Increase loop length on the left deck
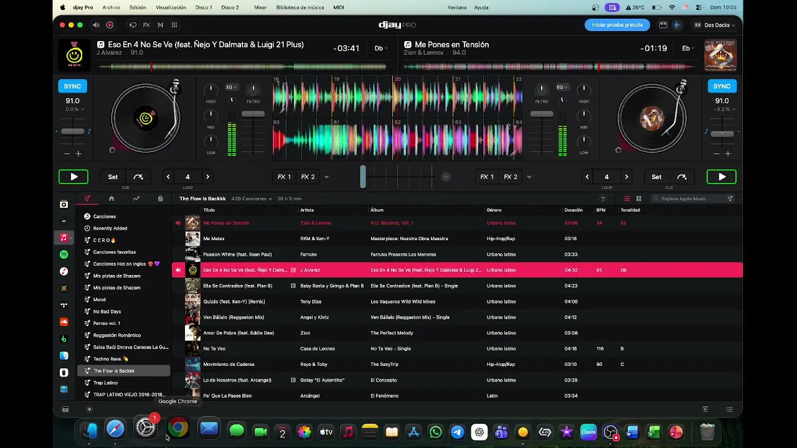 pos(208,177)
